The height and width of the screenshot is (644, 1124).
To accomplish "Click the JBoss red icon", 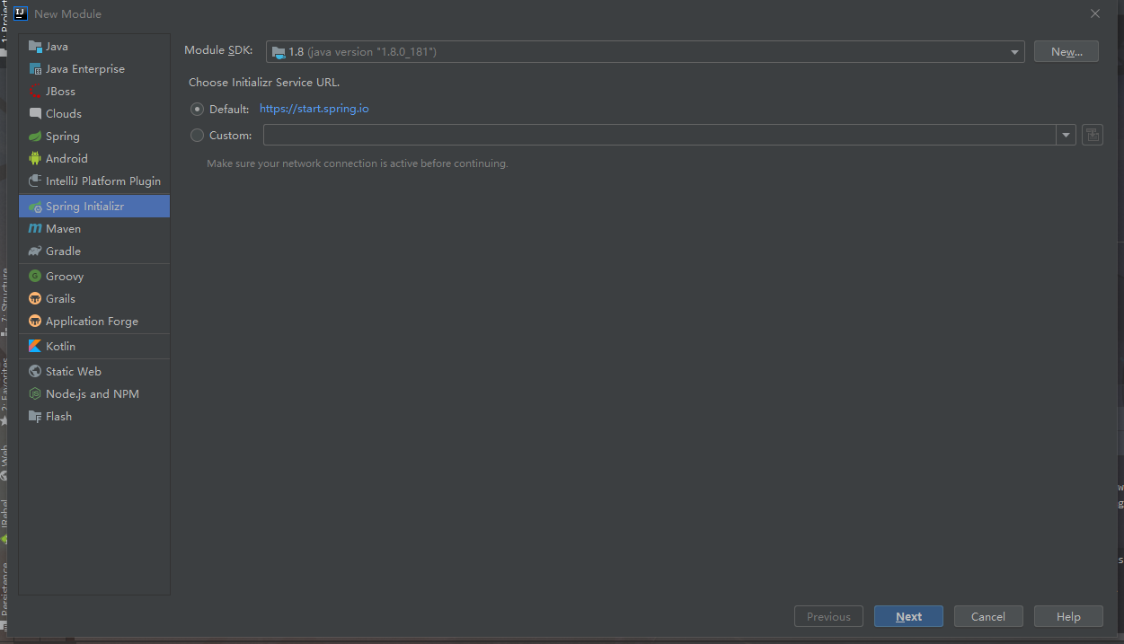I will point(35,91).
